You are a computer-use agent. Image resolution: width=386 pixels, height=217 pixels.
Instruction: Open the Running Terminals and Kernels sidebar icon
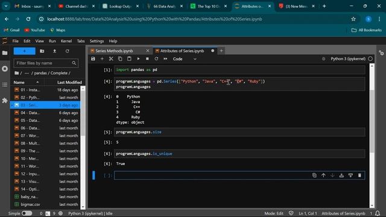(5, 69)
